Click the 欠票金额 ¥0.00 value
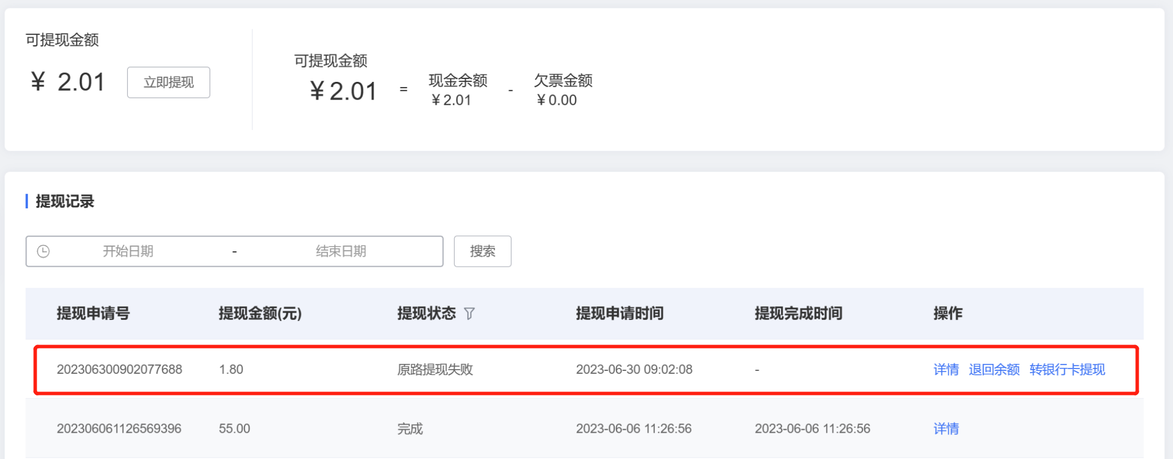 pyautogui.click(x=556, y=100)
